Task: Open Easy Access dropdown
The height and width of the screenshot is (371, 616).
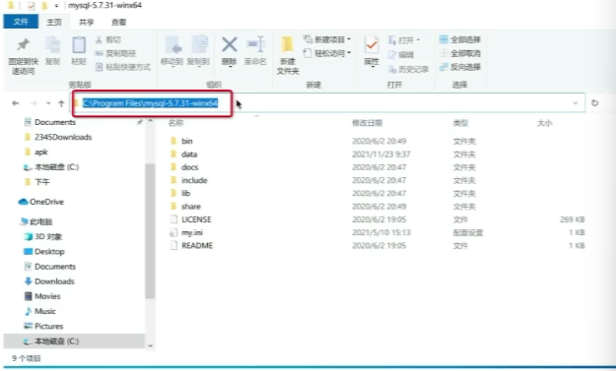Action: coord(349,53)
